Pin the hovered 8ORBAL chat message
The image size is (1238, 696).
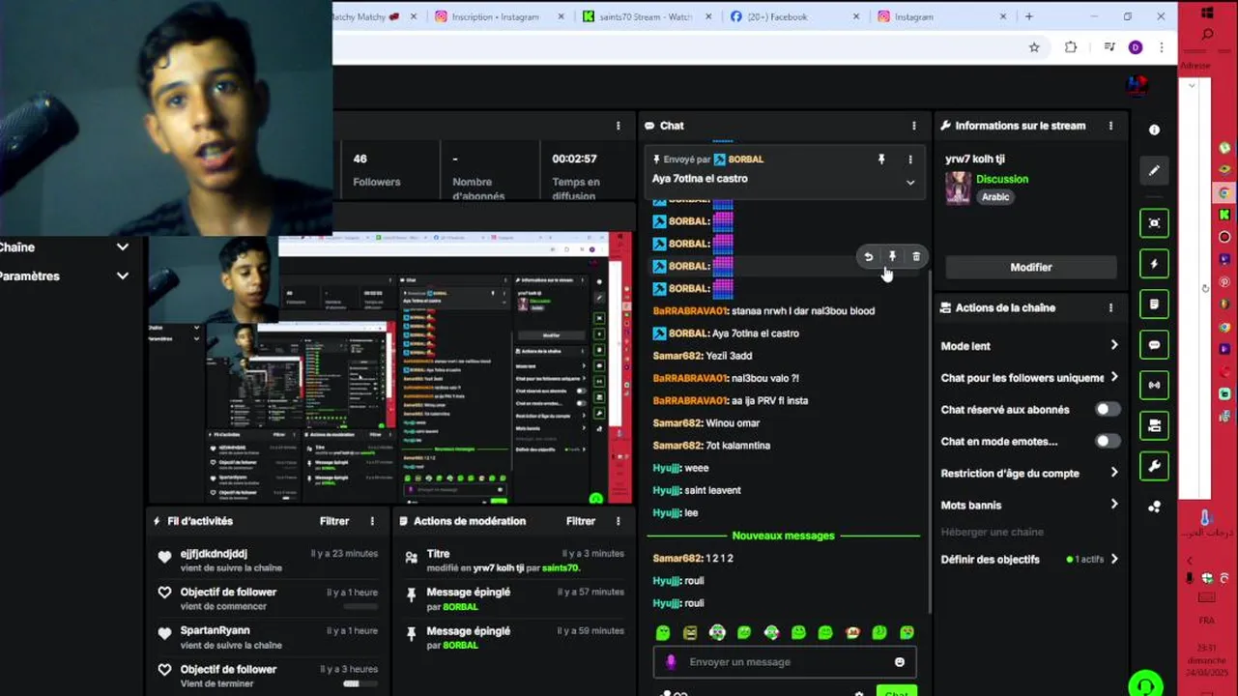pos(892,256)
